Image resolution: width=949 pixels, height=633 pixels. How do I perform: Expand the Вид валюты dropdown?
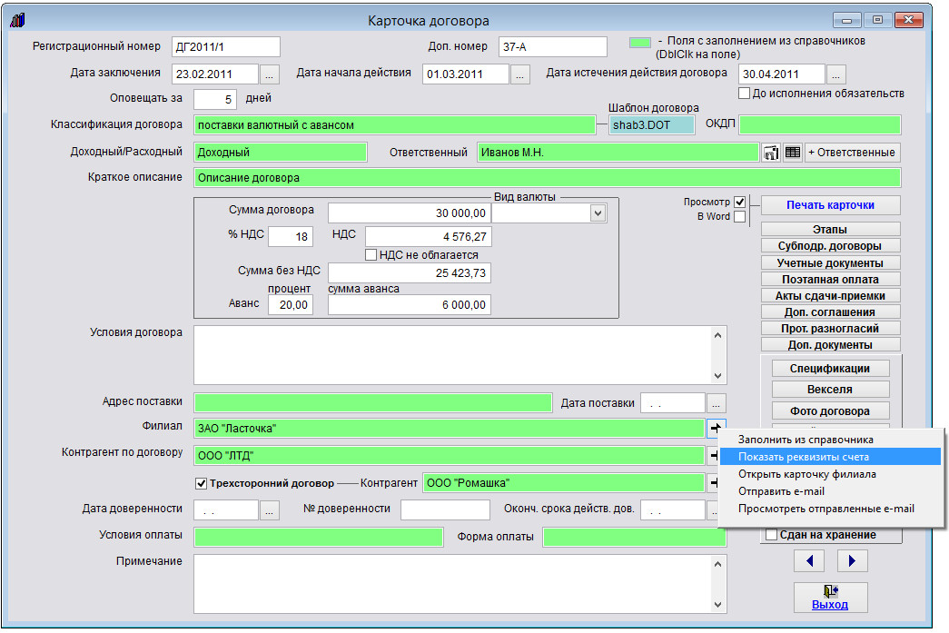click(597, 213)
